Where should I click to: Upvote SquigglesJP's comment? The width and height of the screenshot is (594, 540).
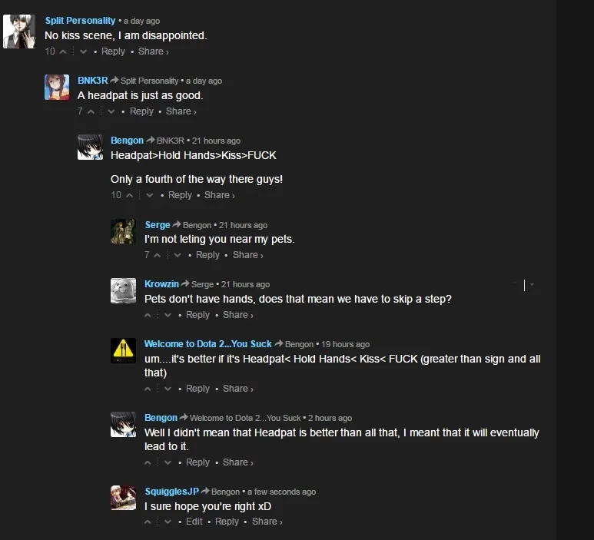(x=148, y=522)
